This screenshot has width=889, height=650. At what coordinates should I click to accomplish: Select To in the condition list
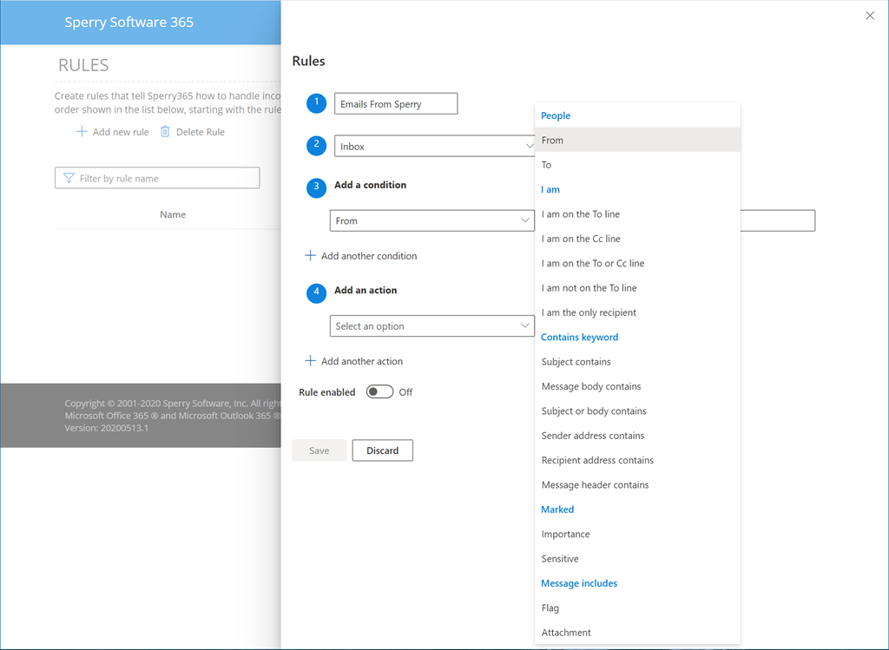point(637,165)
